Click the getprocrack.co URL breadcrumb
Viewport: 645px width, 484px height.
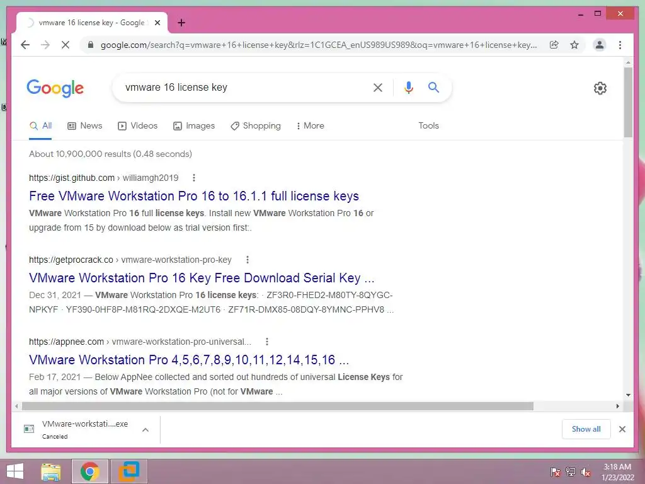[130, 260]
